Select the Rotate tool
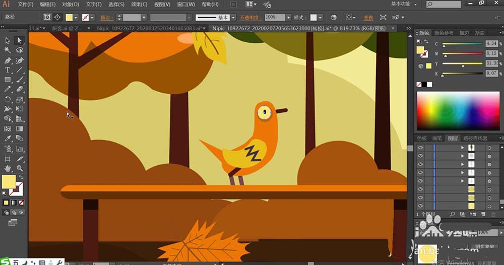Image resolution: width=504 pixels, height=265 pixels. pos(8,99)
